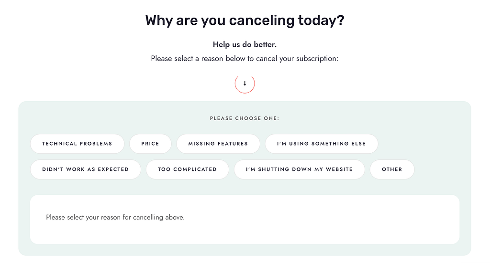
Task: Select the Too Complicated reason
Action: [x=188, y=169]
